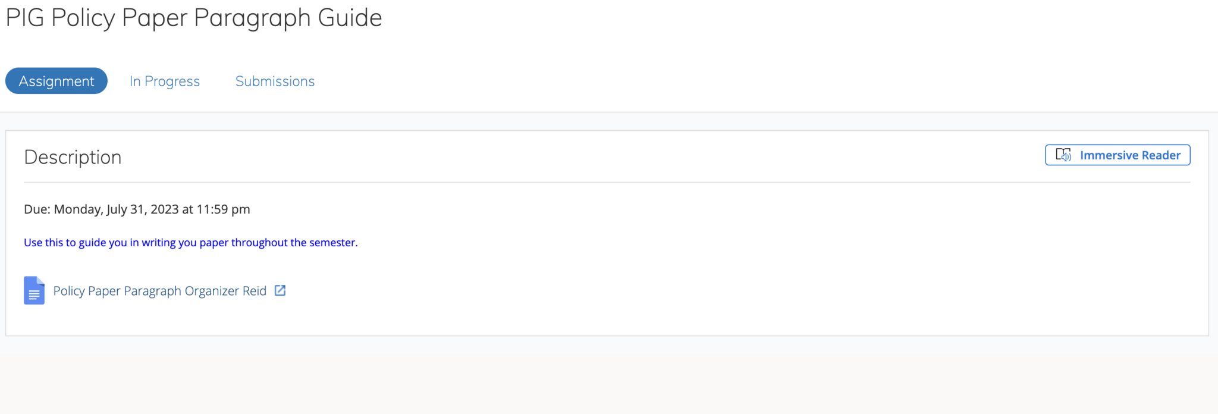This screenshot has height=414, width=1218.
Task: Click the blue 'Use this to guide' sentence
Action: tap(190, 243)
